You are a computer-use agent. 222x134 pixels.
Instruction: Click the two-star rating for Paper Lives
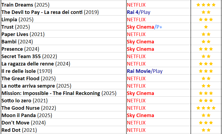[x=206, y=34]
